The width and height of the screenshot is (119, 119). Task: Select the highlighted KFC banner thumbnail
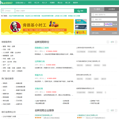tap(81, 32)
